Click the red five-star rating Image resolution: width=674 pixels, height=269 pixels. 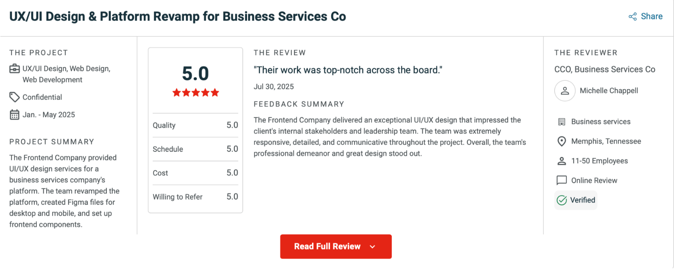coord(196,93)
